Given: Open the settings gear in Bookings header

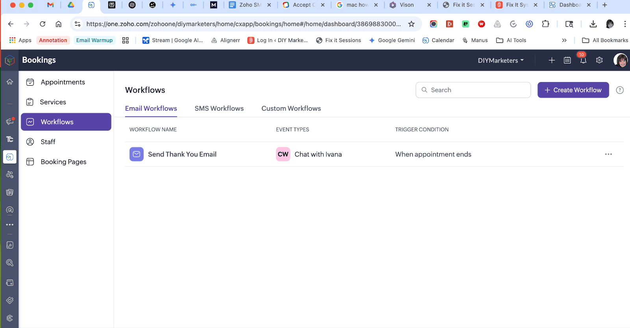Looking at the screenshot, I should tap(599, 60).
